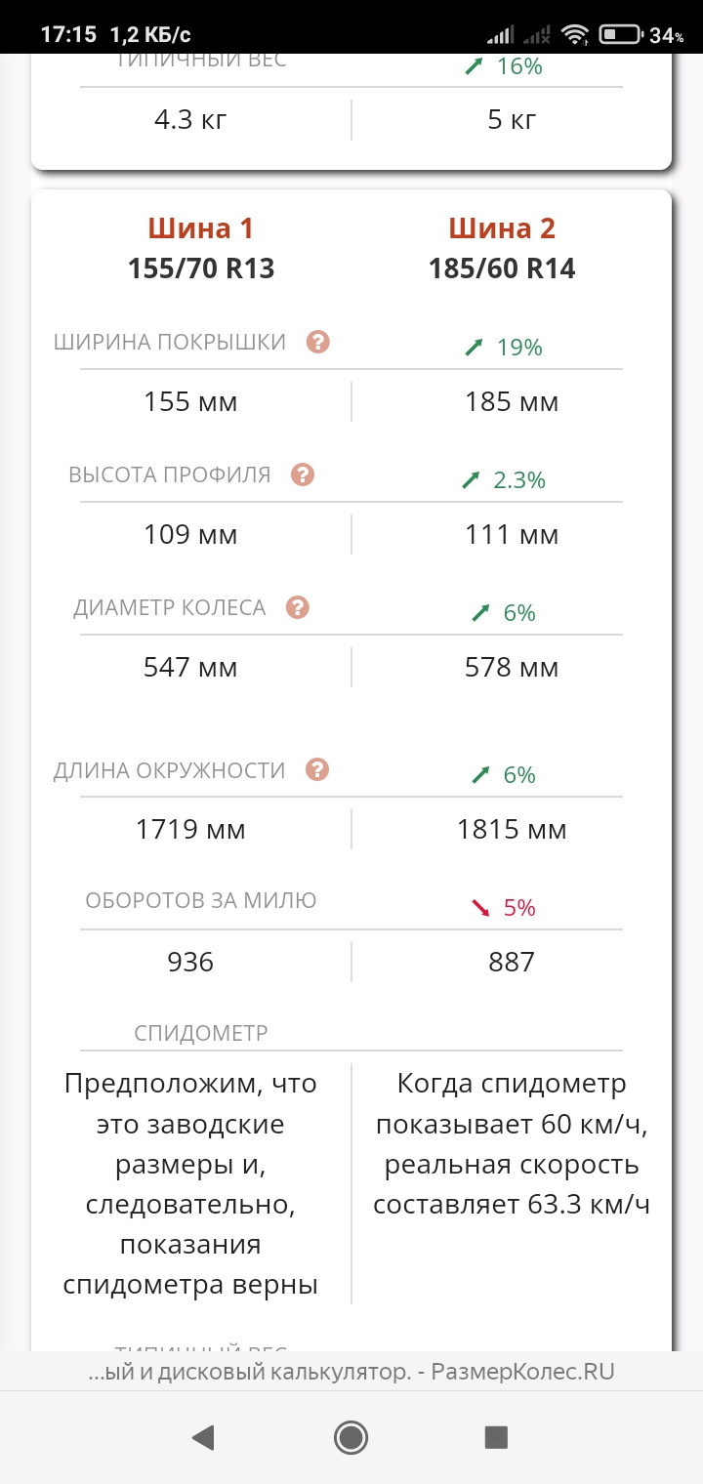The height and width of the screenshot is (1484, 703).
Task: Tap the Шина 1 heading
Action: (x=201, y=228)
